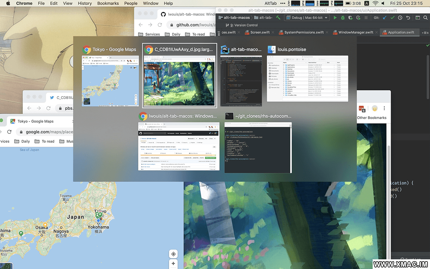Click the Stop square icon in AppCode
This screenshot has width=430, height=269.
[366, 18]
